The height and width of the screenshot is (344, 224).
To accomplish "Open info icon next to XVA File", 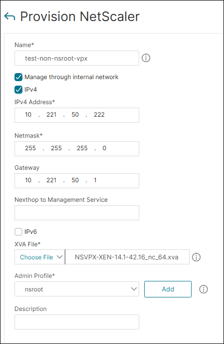I will [196, 257].
